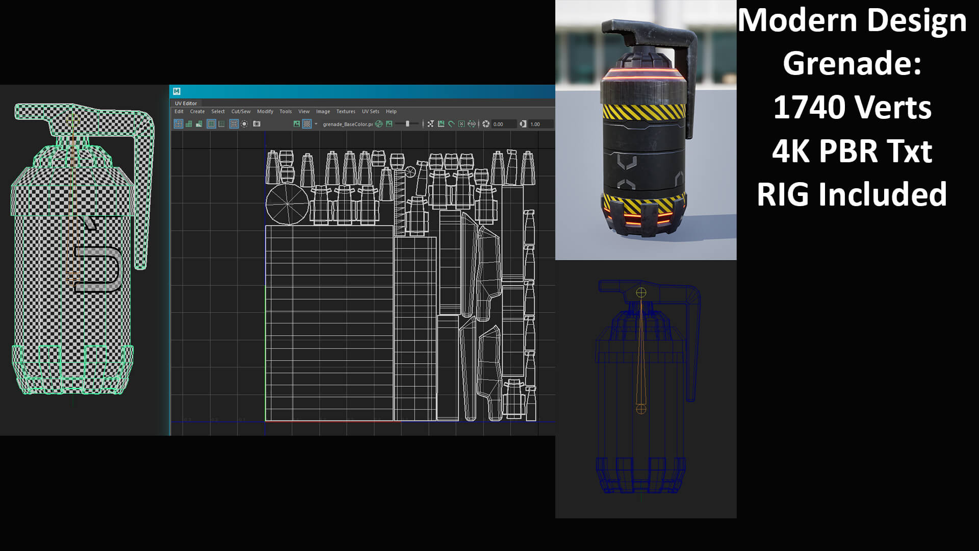This screenshot has width=979, height=551.
Task: Click the exposure aperture icon
Action: tap(485, 124)
